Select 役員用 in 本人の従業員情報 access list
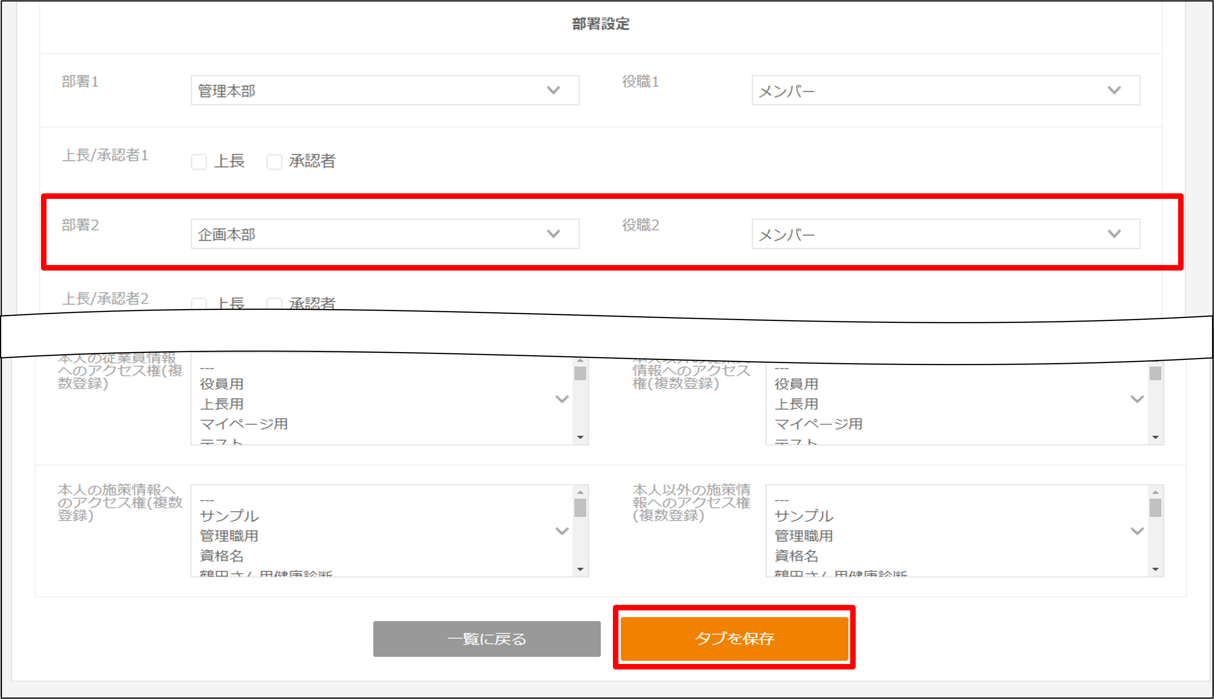Image resolution: width=1214 pixels, height=699 pixels. tap(222, 384)
